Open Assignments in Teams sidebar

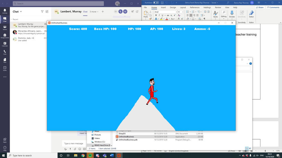point(5,36)
